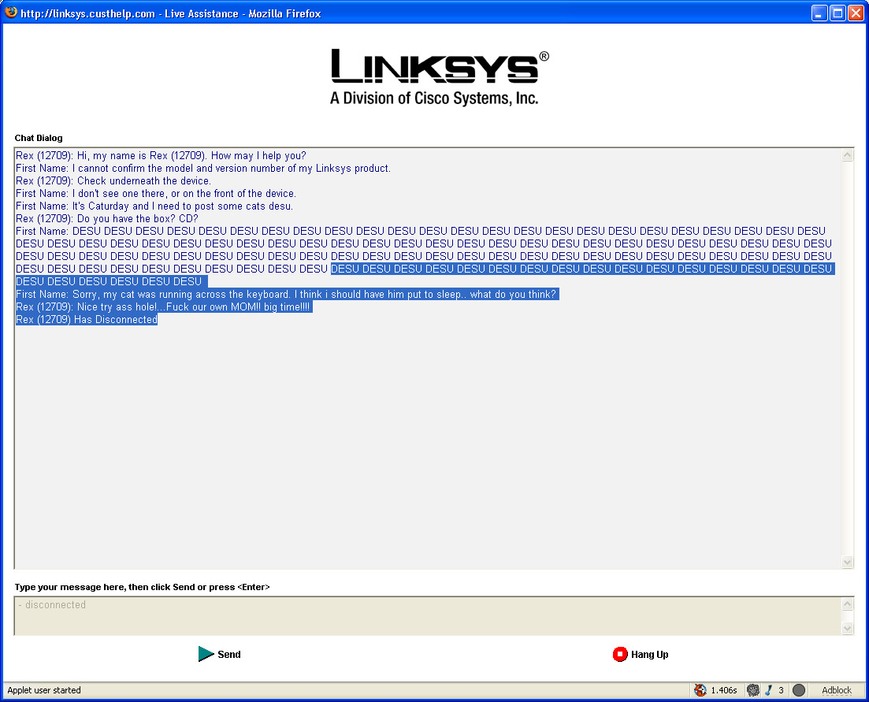
Task: Click the blue note icon beside 3
Action: coord(769,690)
